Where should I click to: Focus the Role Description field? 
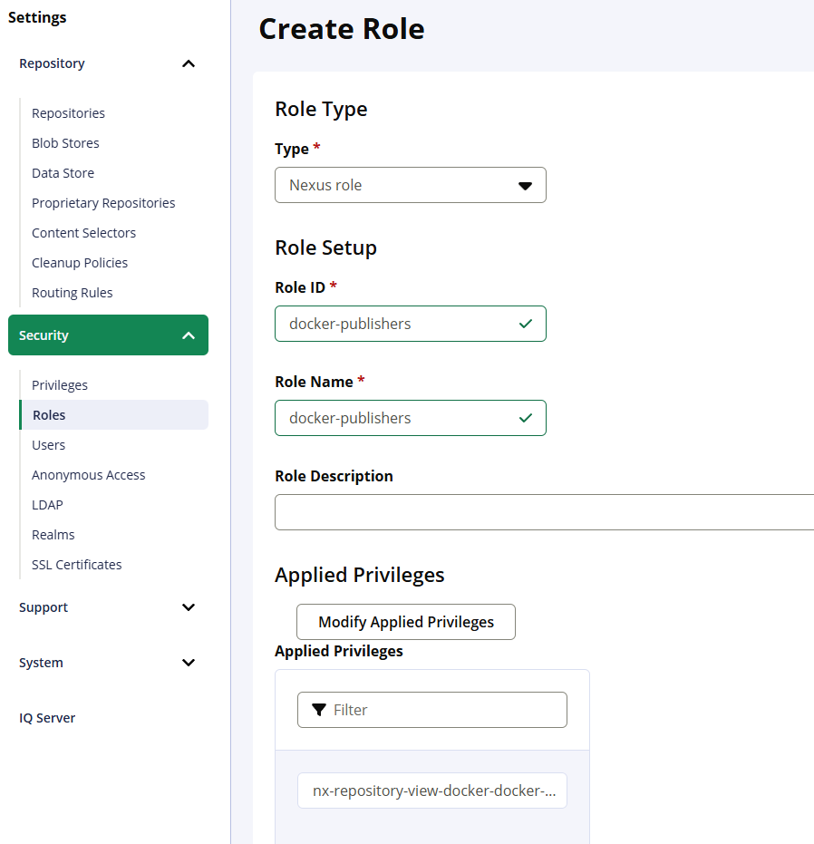point(544,512)
